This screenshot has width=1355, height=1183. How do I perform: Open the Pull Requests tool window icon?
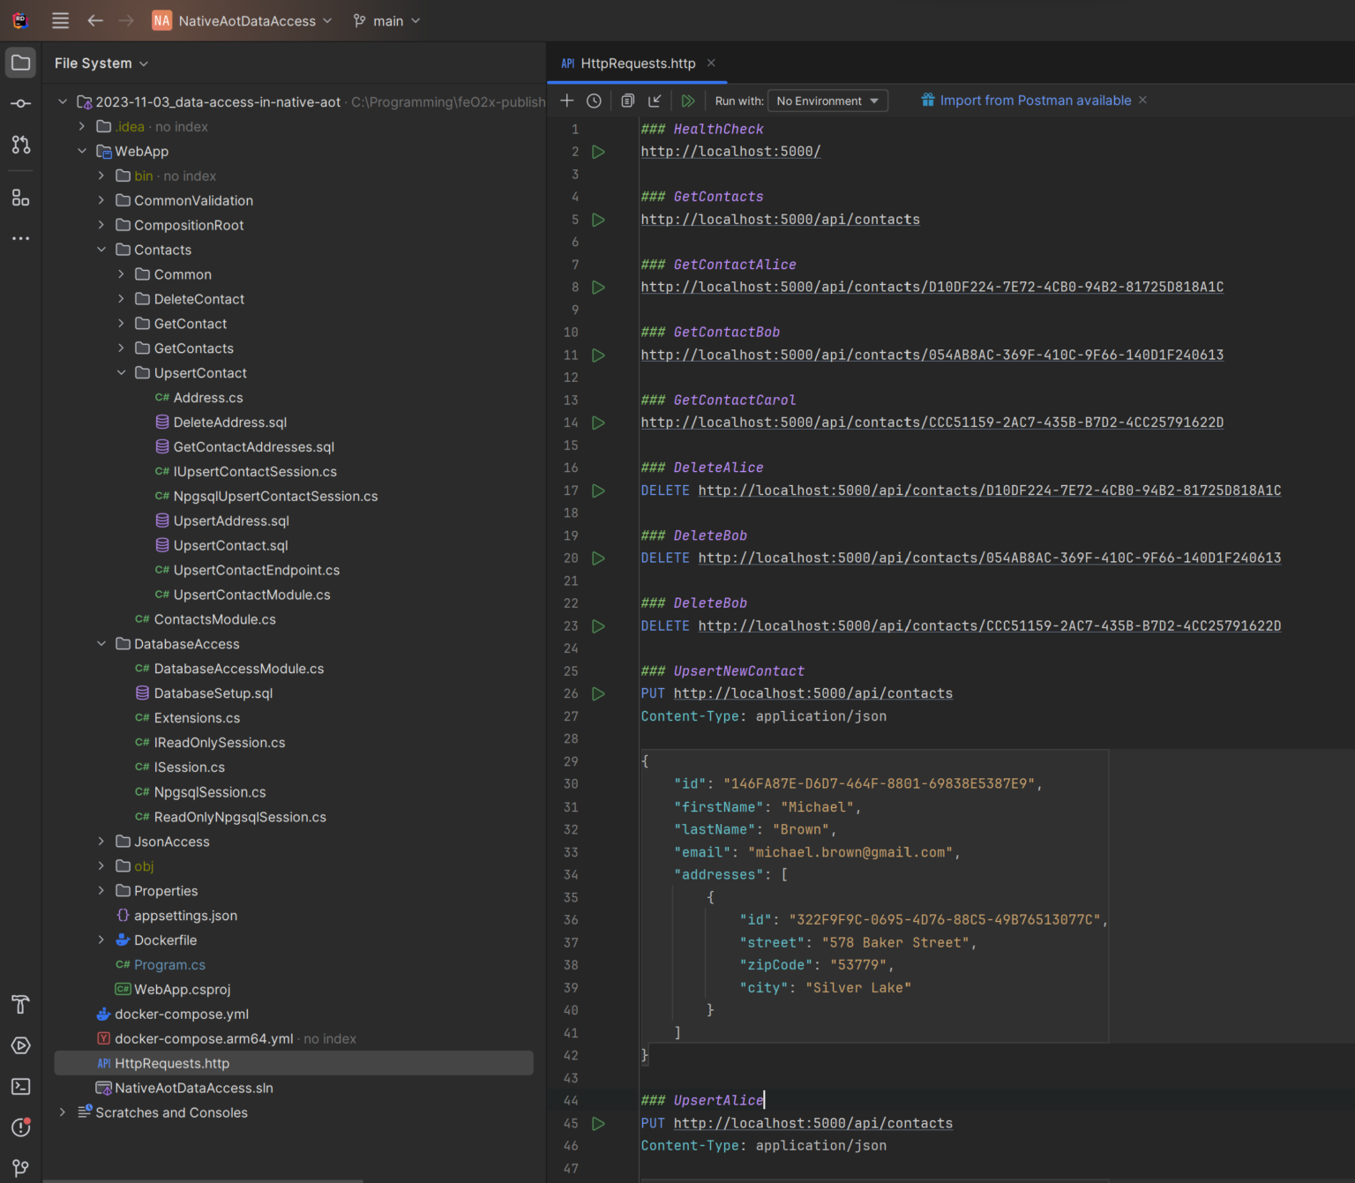(x=19, y=145)
